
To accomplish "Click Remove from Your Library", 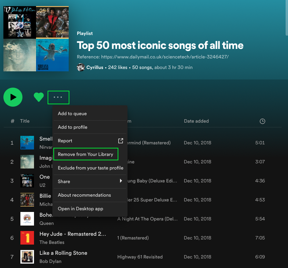I will coord(85,154).
